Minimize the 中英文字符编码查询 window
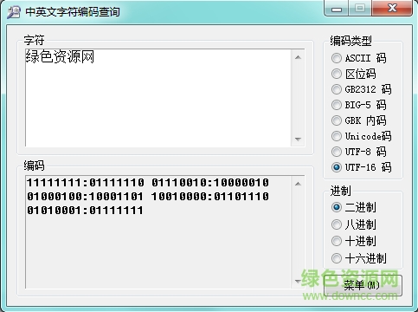This screenshot has width=418, height=312. pos(337,9)
